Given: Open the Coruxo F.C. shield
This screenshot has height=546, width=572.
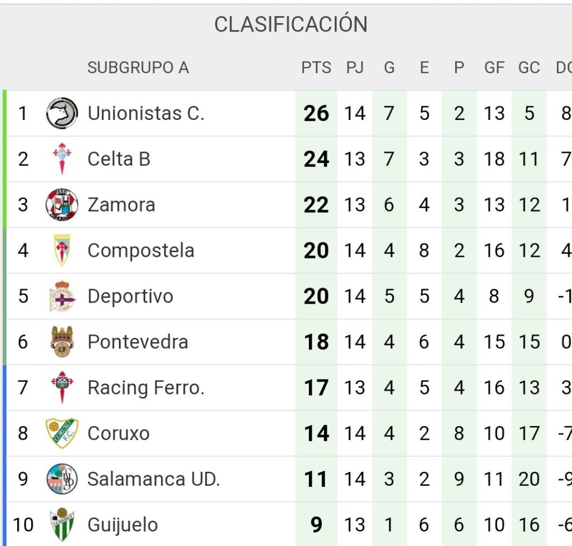Looking at the screenshot, I should tap(61, 433).
